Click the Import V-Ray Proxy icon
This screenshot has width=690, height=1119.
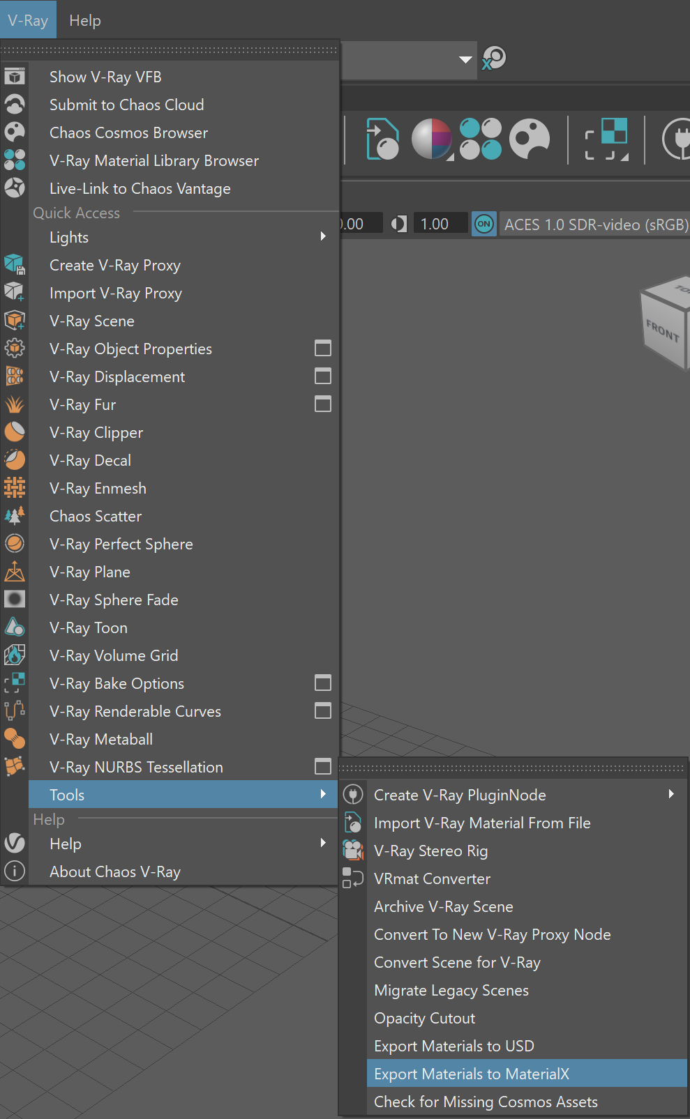point(15,292)
